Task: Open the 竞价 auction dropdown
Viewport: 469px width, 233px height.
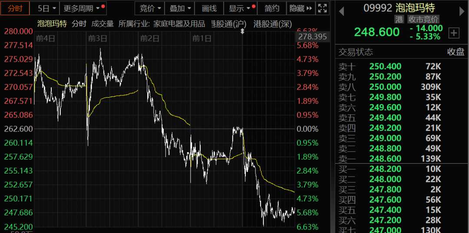Action: pos(150,8)
